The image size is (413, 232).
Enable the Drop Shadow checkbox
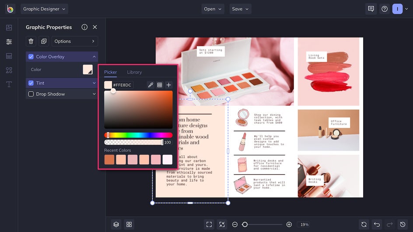31,94
